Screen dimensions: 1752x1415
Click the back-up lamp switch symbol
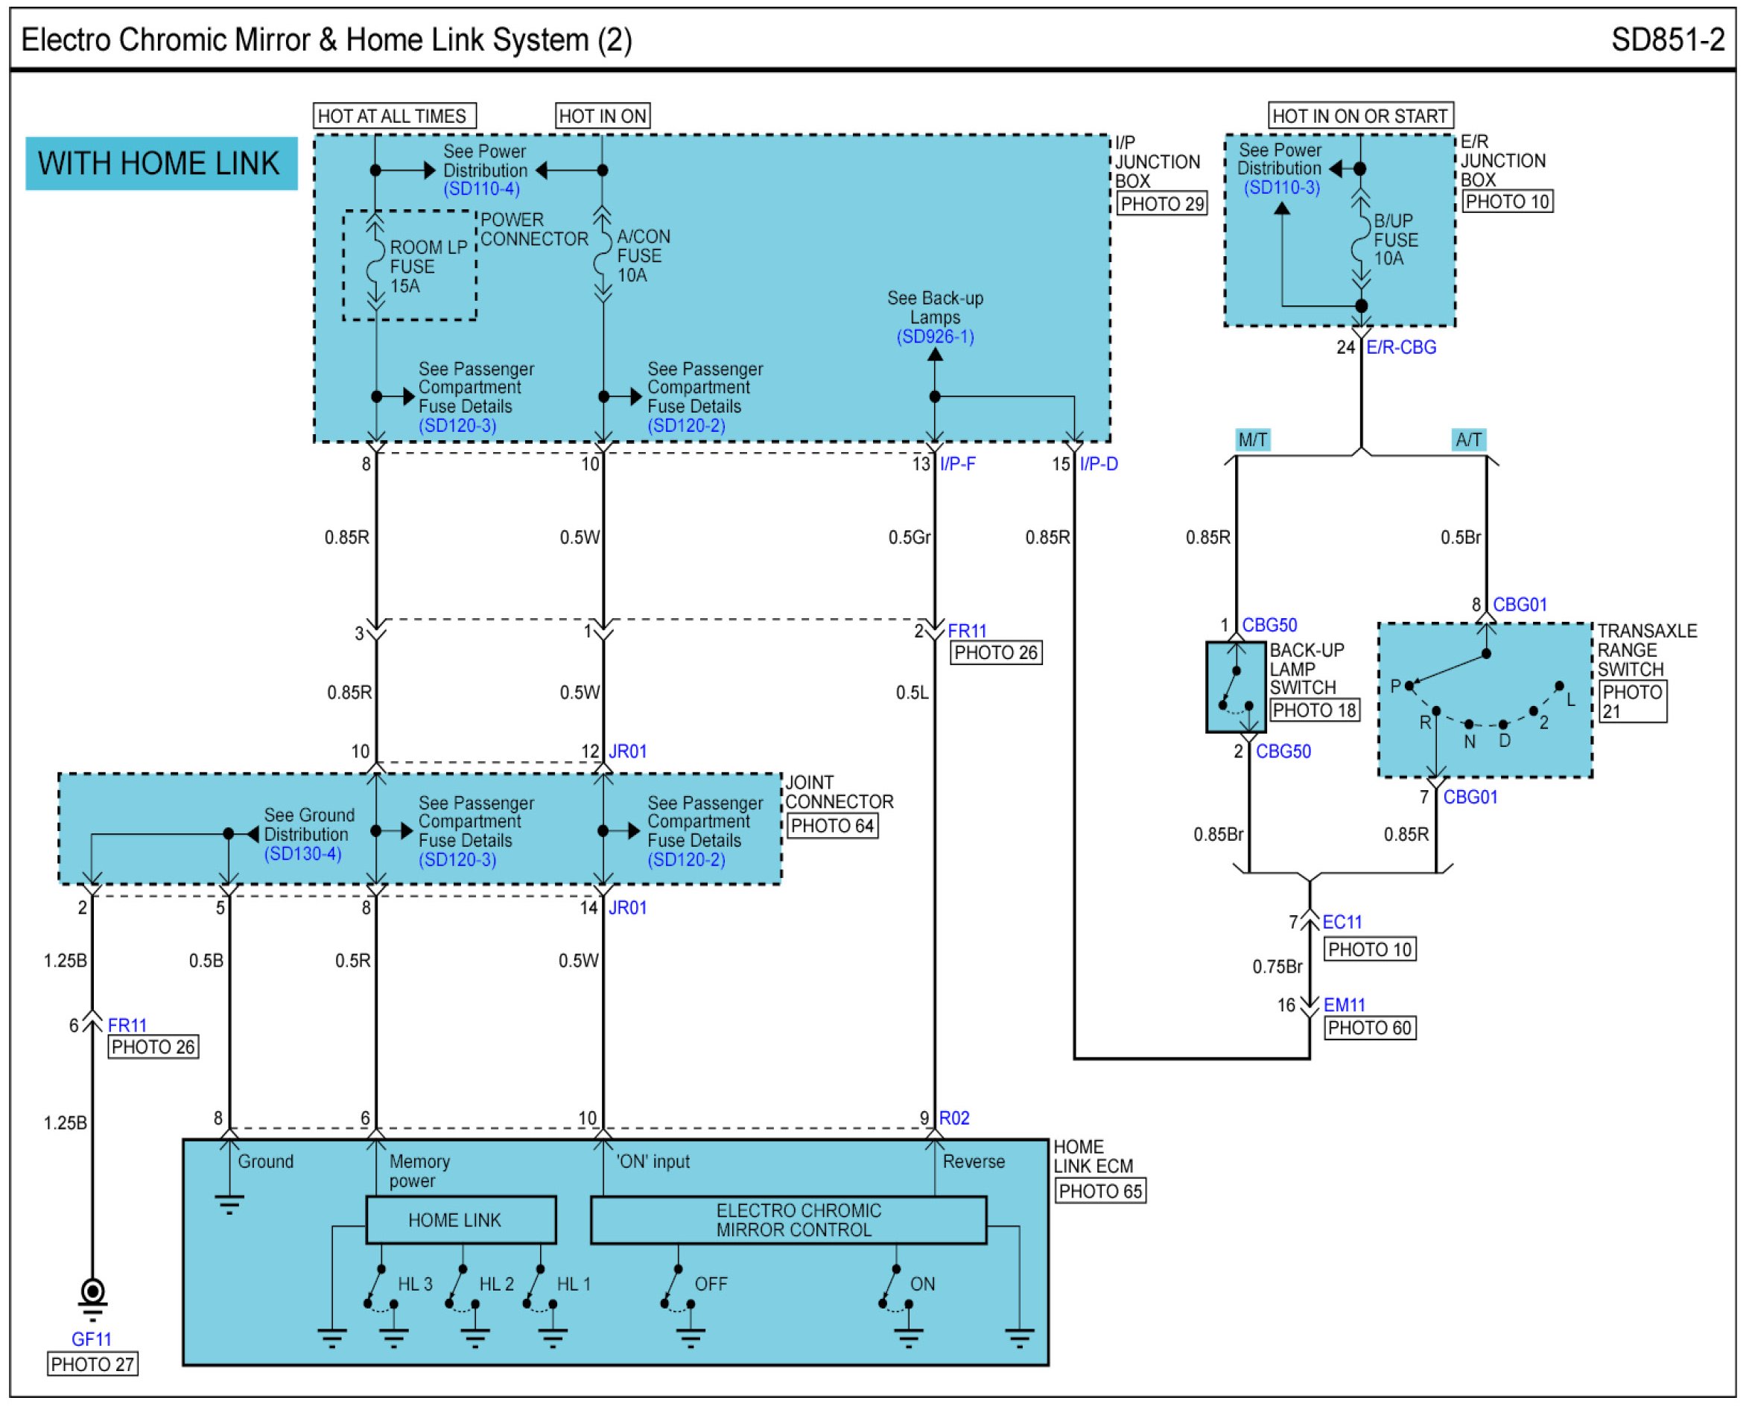(1236, 688)
